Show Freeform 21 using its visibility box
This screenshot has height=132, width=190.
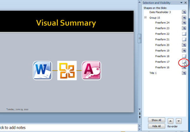(184, 39)
